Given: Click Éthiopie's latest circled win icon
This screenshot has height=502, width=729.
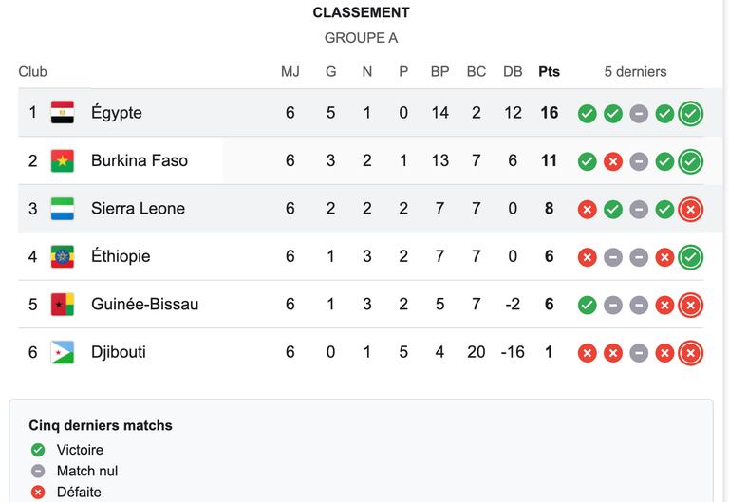Looking at the screenshot, I should click(690, 257).
